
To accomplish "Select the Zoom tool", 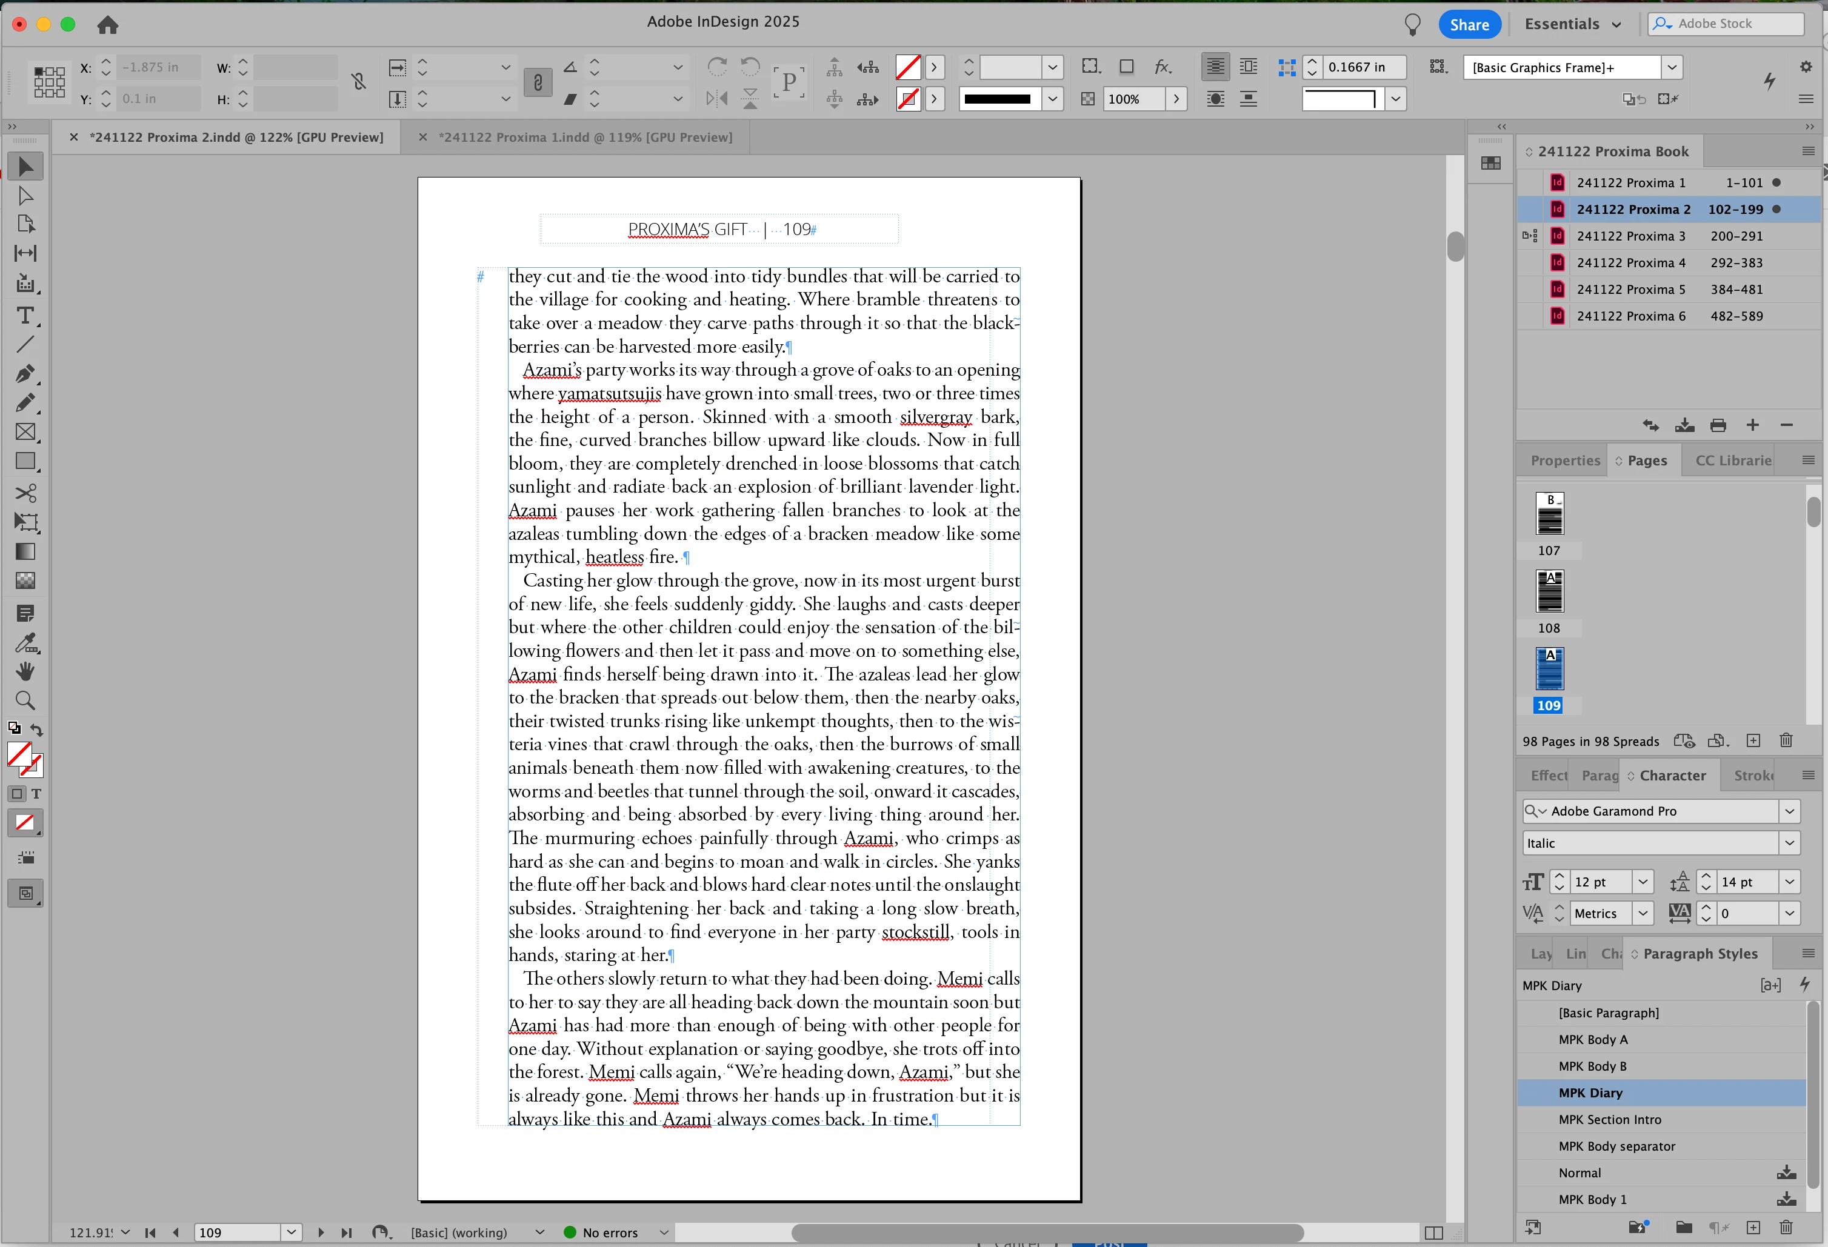I will click(x=25, y=700).
